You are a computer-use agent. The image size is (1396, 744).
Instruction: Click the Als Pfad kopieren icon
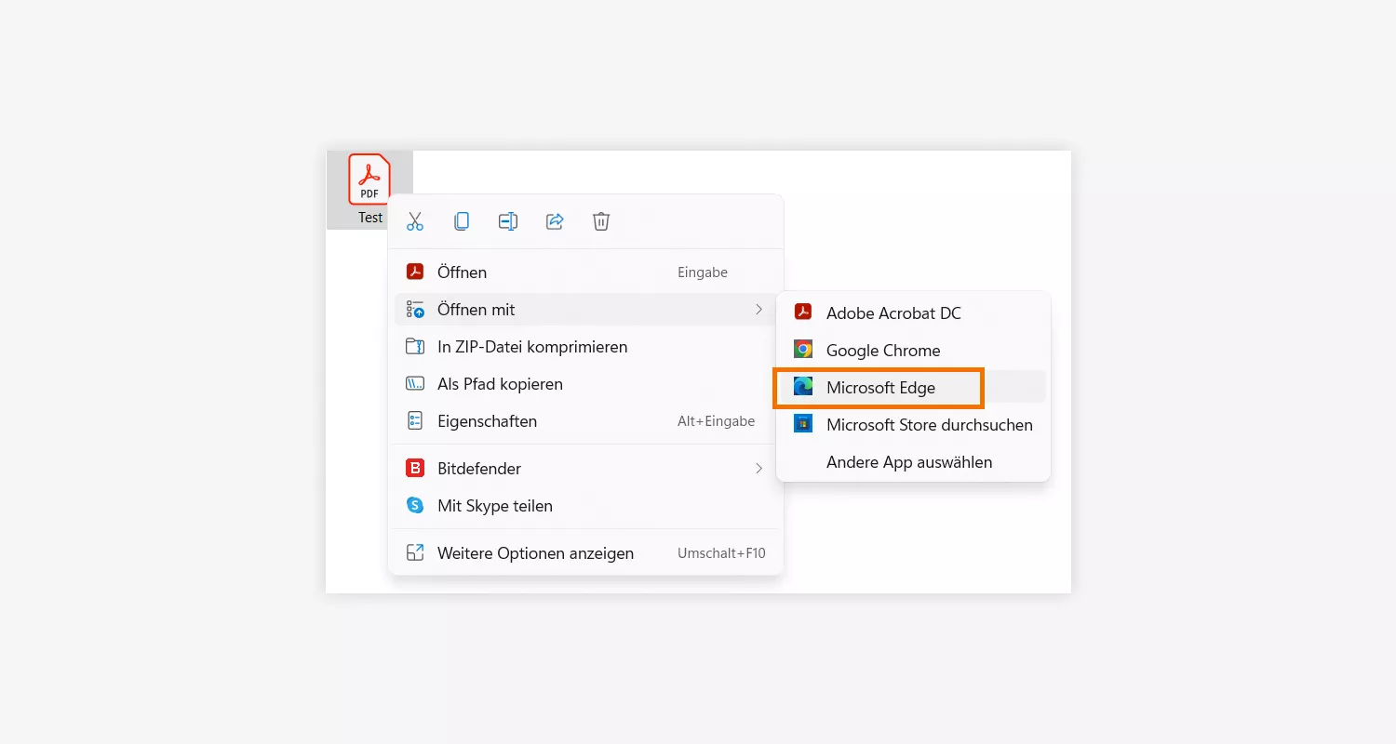[x=415, y=384]
